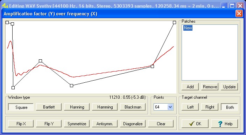This screenshot has width=246, height=135.
Task: Open the Points dropdown arrow
Action: click(x=170, y=107)
